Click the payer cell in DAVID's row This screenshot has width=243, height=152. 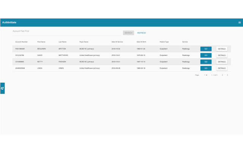pyautogui.click(x=90, y=55)
